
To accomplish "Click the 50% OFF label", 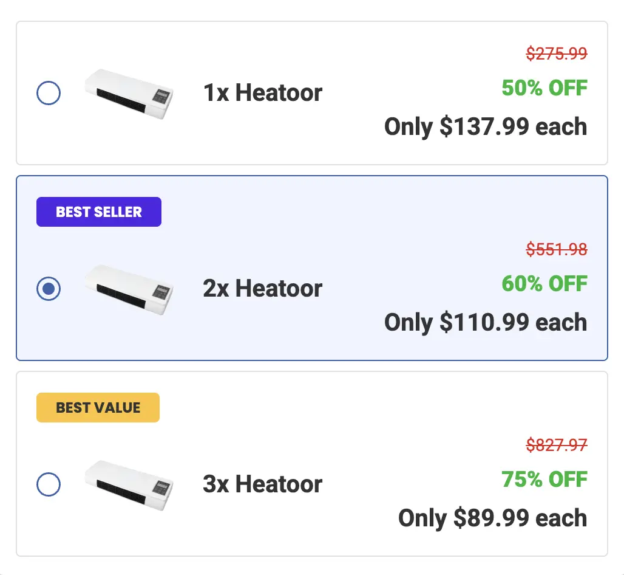I will [544, 88].
